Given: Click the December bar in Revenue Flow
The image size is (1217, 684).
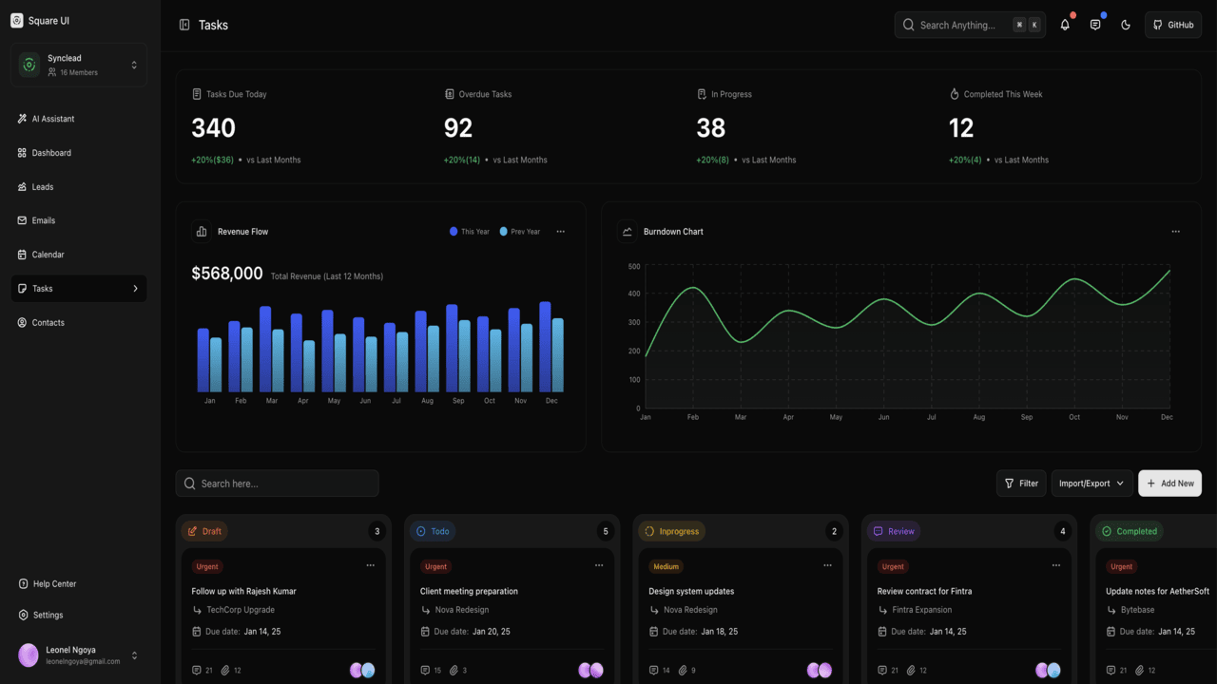Looking at the screenshot, I should [x=545, y=347].
